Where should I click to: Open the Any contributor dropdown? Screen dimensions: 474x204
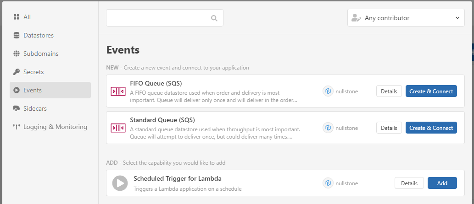coord(406,18)
